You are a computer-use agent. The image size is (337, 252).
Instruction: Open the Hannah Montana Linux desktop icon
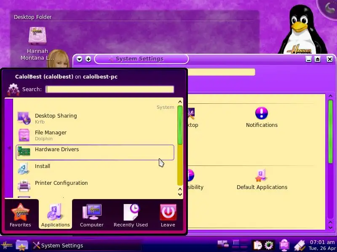[37, 44]
